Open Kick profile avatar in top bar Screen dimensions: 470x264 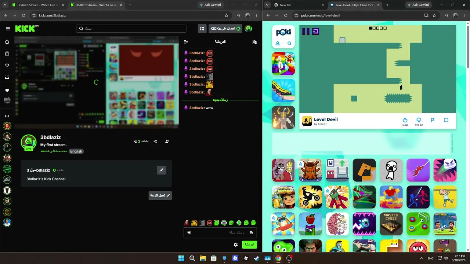[x=248, y=29]
